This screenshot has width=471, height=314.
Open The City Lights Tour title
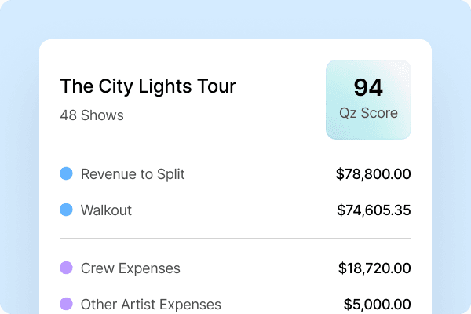(x=148, y=86)
